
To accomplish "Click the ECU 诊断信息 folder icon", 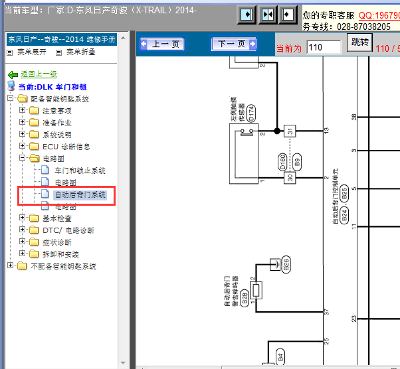I will (34, 146).
